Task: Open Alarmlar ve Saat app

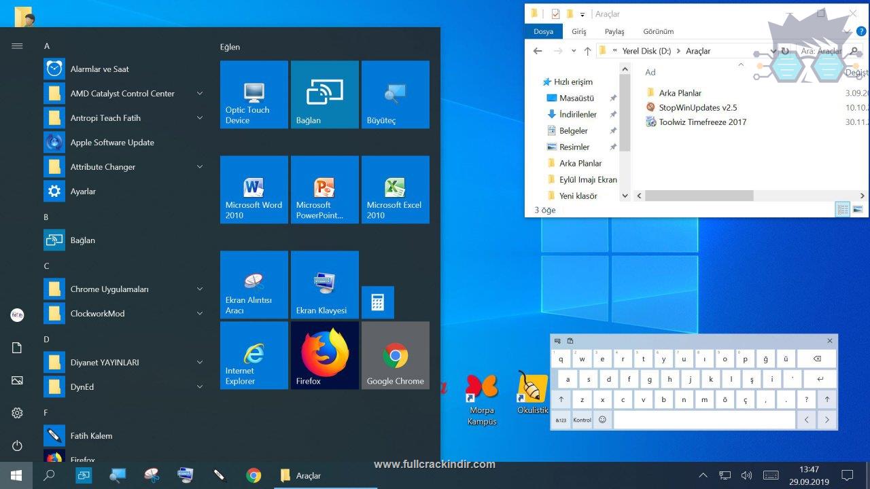Action: coord(124,69)
